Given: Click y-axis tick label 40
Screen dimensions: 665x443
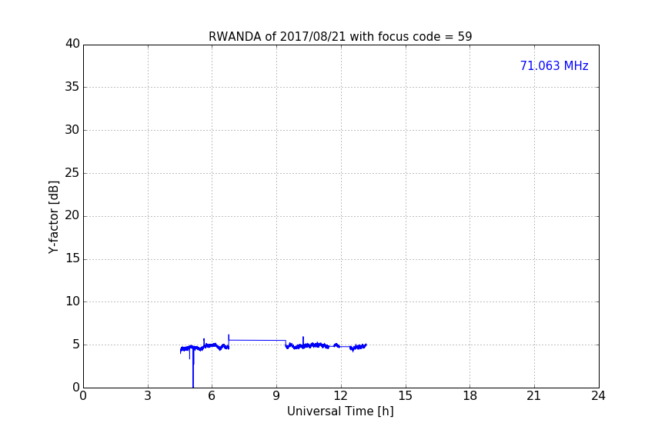Looking at the screenshot, I should 72,44.
